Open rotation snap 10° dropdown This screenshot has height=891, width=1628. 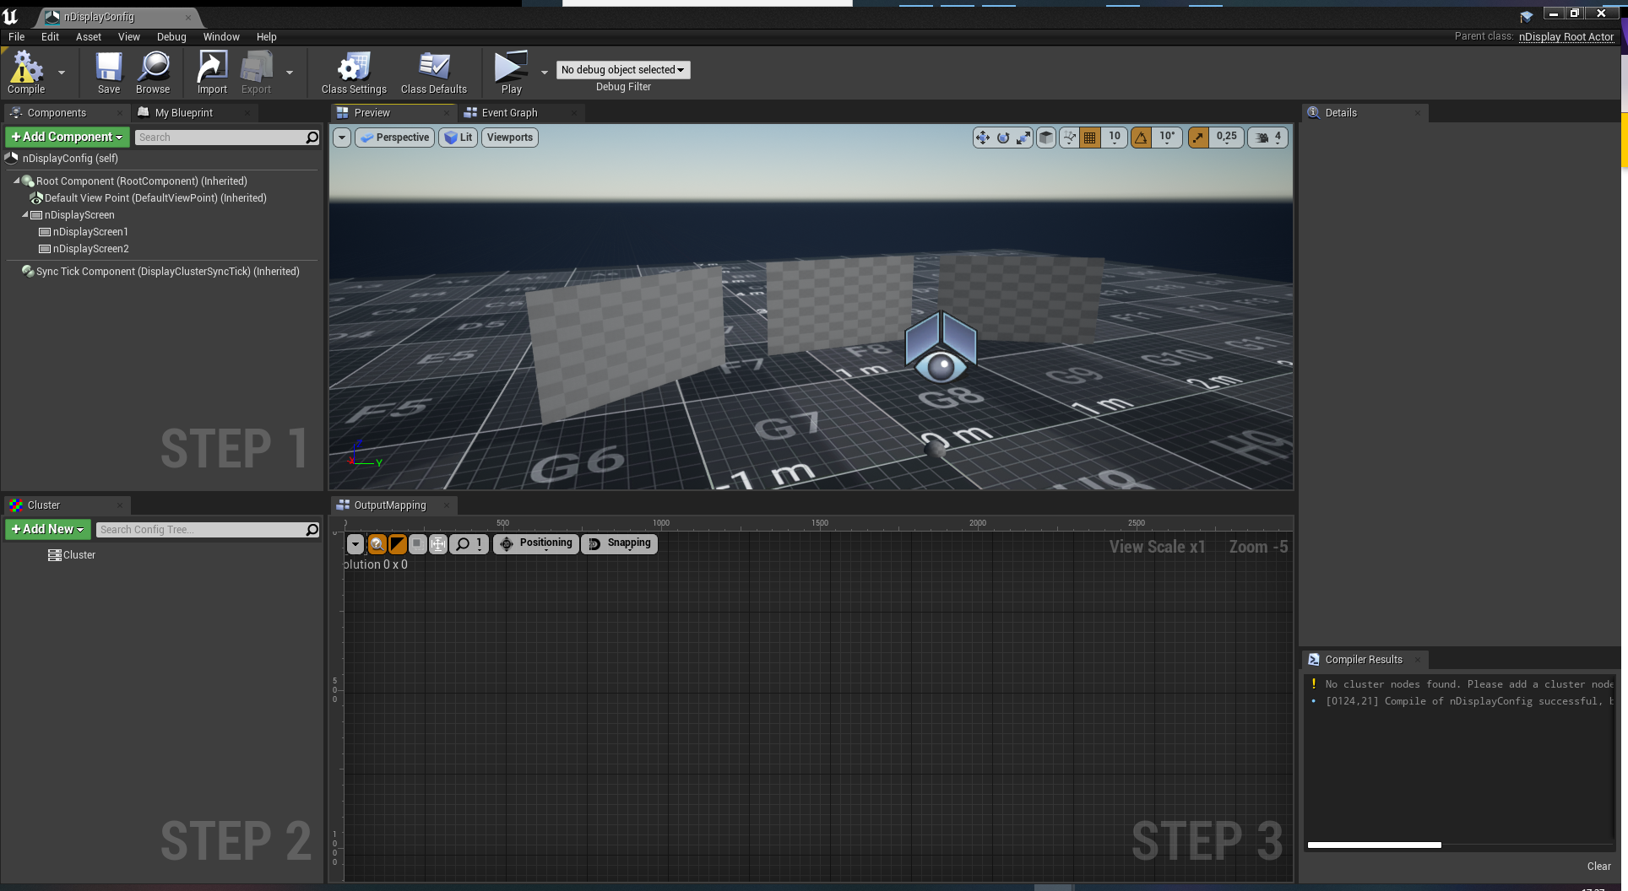coord(1167,138)
